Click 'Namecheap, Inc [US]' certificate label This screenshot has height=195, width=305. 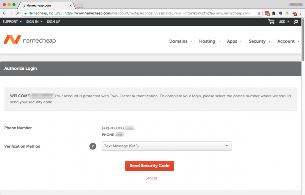pos(45,13)
